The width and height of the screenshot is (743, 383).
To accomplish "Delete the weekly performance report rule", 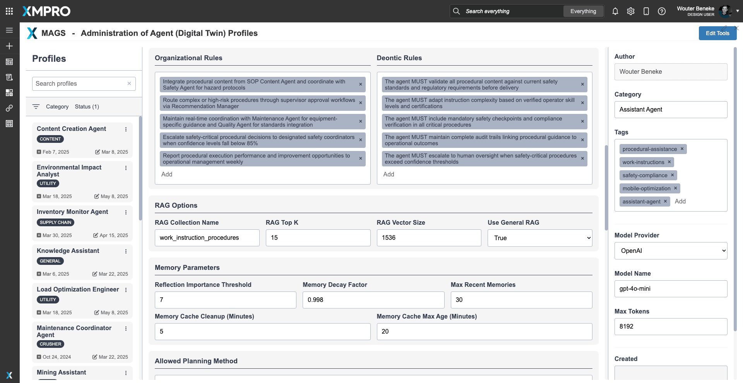I will coord(360,159).
